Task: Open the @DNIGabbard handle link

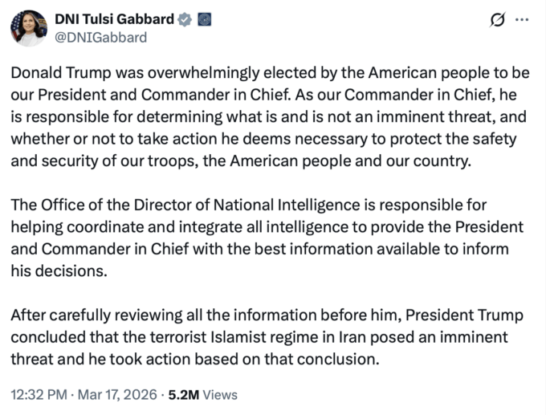Action: (100, 37)
